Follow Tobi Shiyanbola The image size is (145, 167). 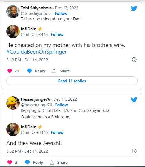[61, 14]
